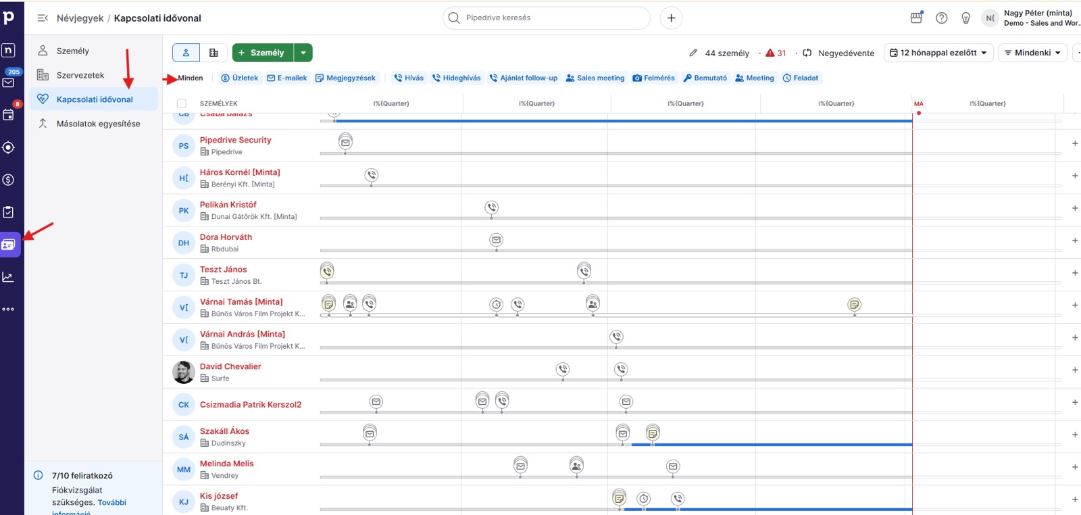Image resolution: width=1081 pixels, height=515 pixels.
Task: Open the 12 hónappal ezelőtt dropdown
Action: pos(938,53)
